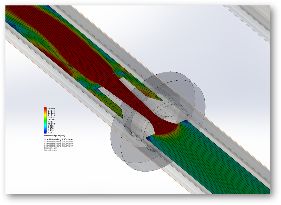Choose the Schnittdarstellung 3: Konturen entry
281x205 pixels.
(x=58, y=144)
